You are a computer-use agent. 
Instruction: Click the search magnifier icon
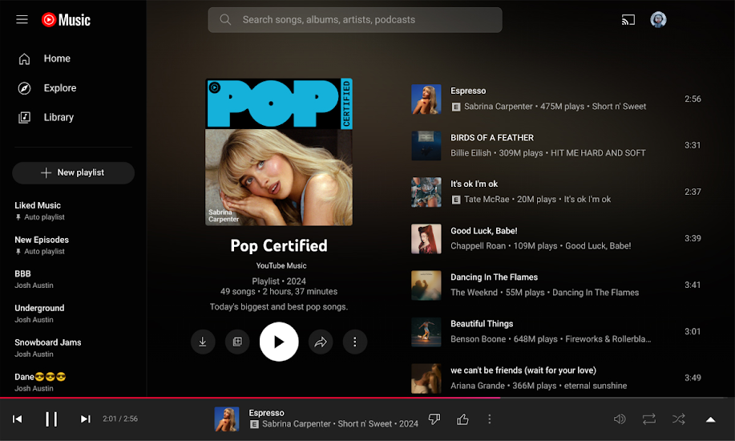[225, 20]
